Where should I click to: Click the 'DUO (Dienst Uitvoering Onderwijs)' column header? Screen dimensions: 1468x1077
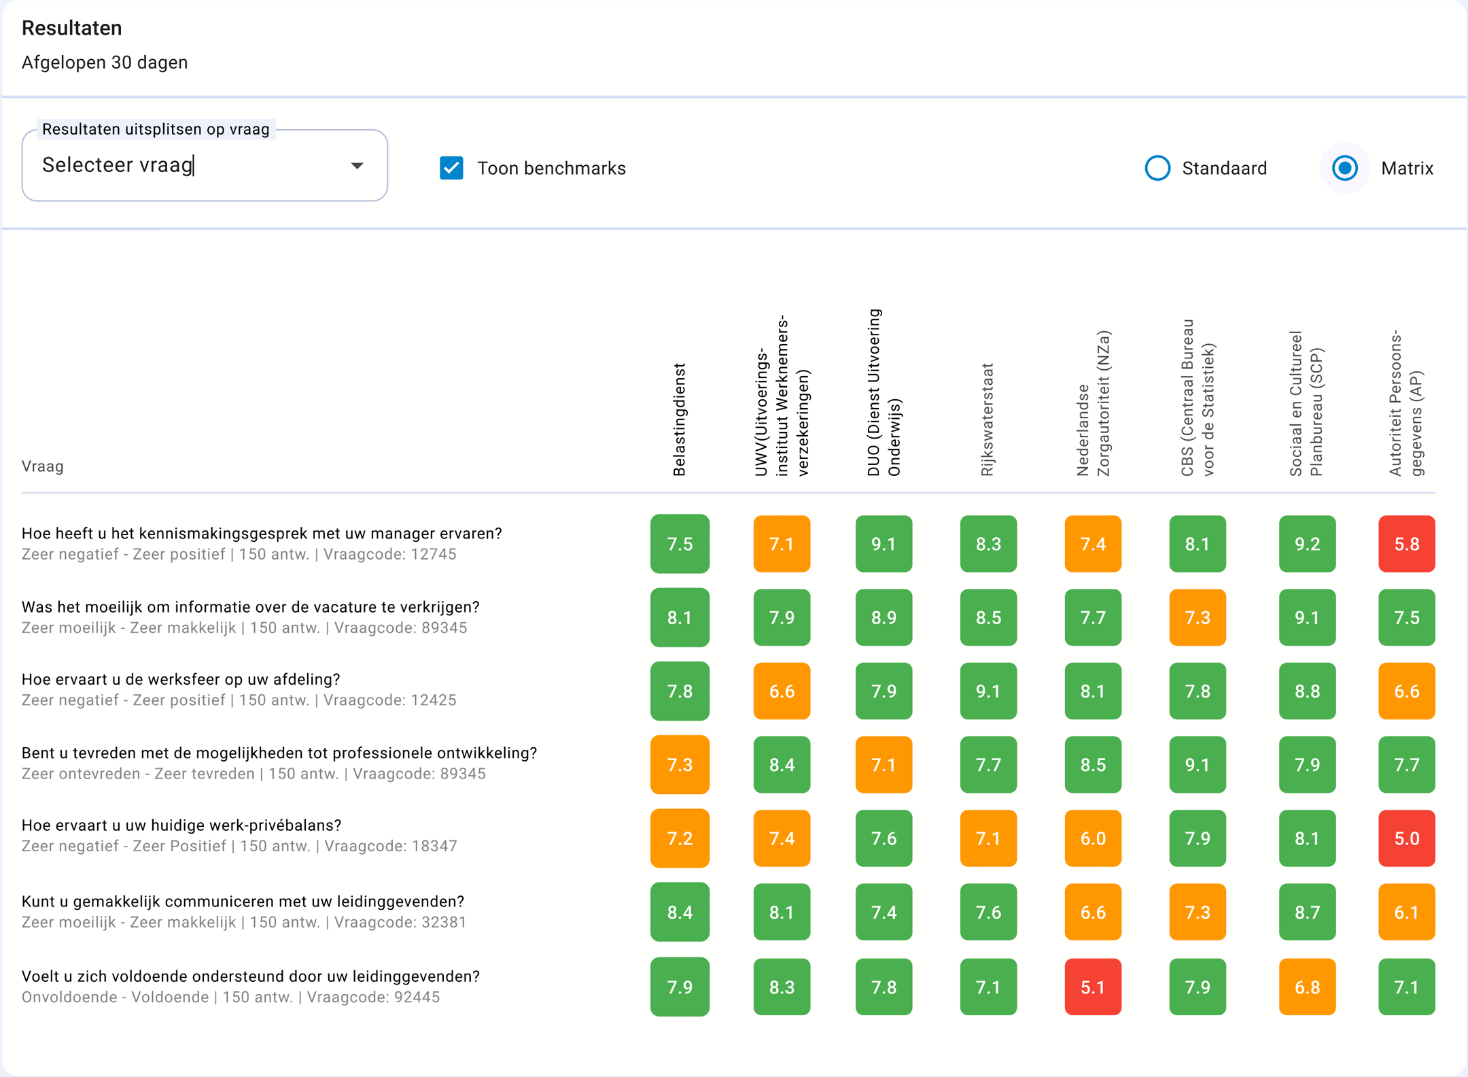coord(884,394)
